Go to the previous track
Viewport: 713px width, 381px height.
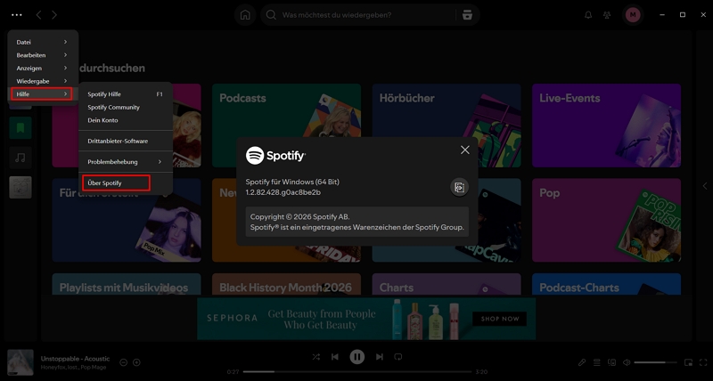pyautogui.click(x=335, y=357)
